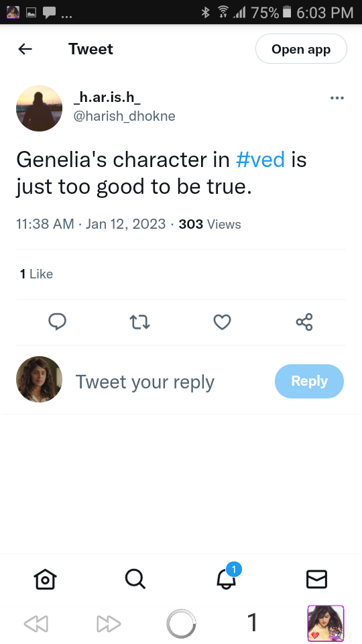Share the tweet via share icon
The image size is (362, 644).
304,322
